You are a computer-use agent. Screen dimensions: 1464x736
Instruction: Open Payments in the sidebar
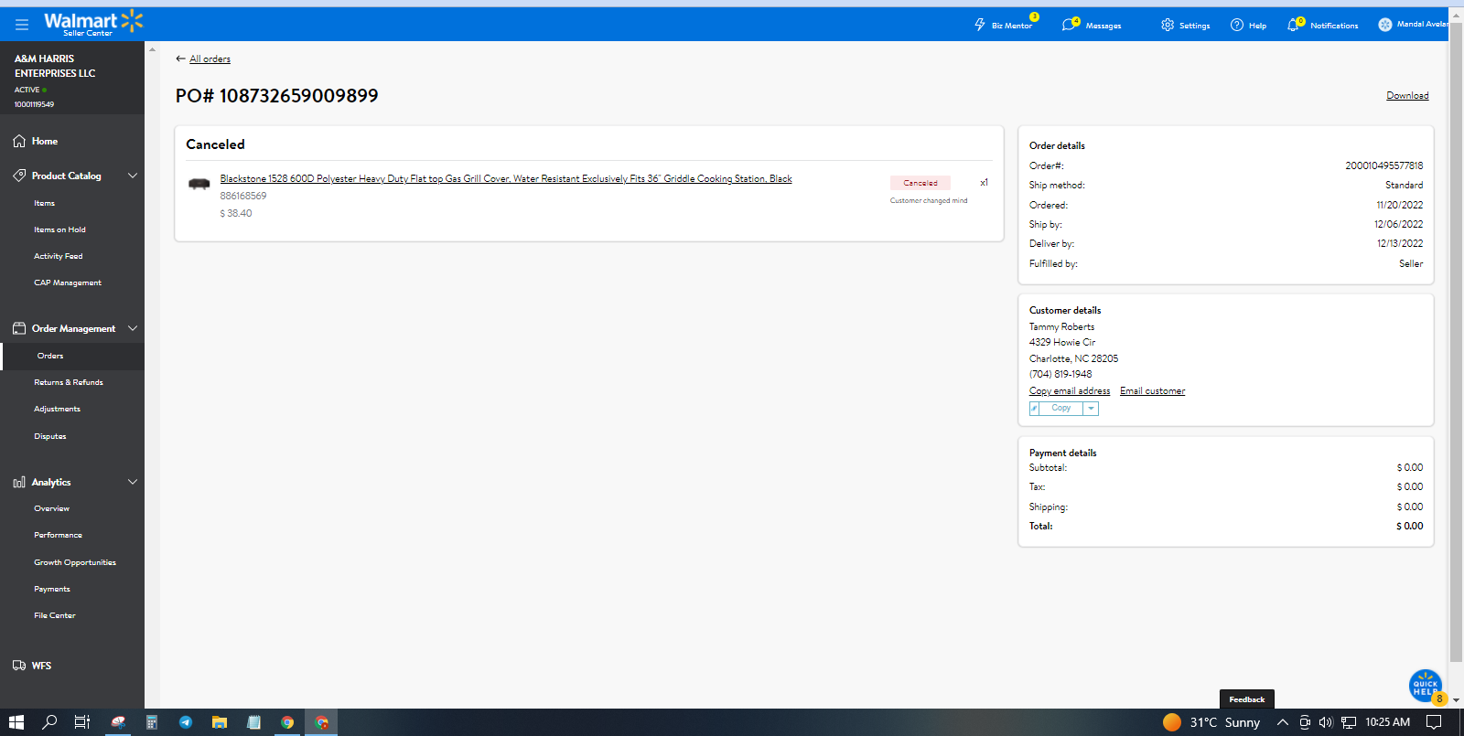[52, 589]
